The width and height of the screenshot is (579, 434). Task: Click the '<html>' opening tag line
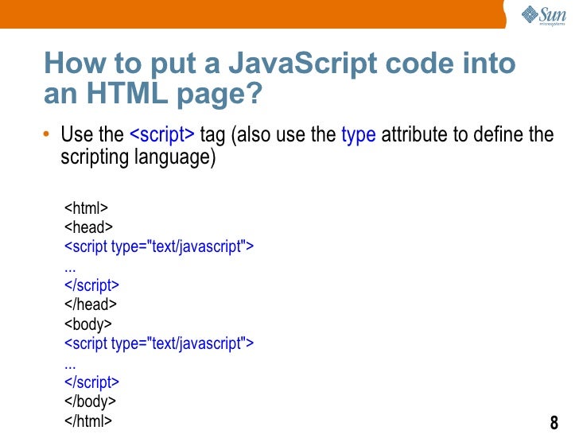pyautogui.click(x=86, y=207)
